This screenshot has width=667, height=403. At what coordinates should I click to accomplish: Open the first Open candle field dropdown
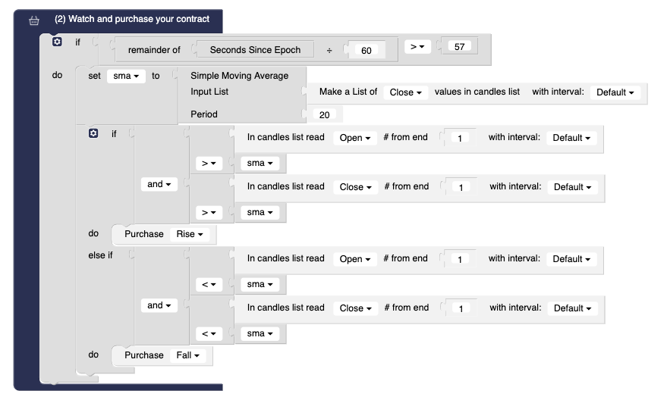355,138
